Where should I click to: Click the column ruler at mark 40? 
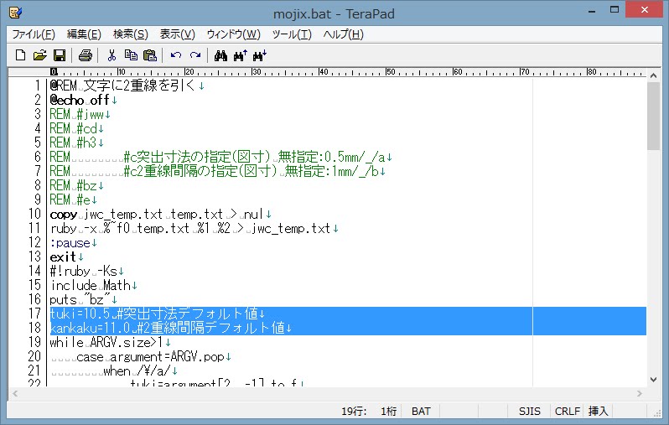pyautogui.click(x=324, y=72)
